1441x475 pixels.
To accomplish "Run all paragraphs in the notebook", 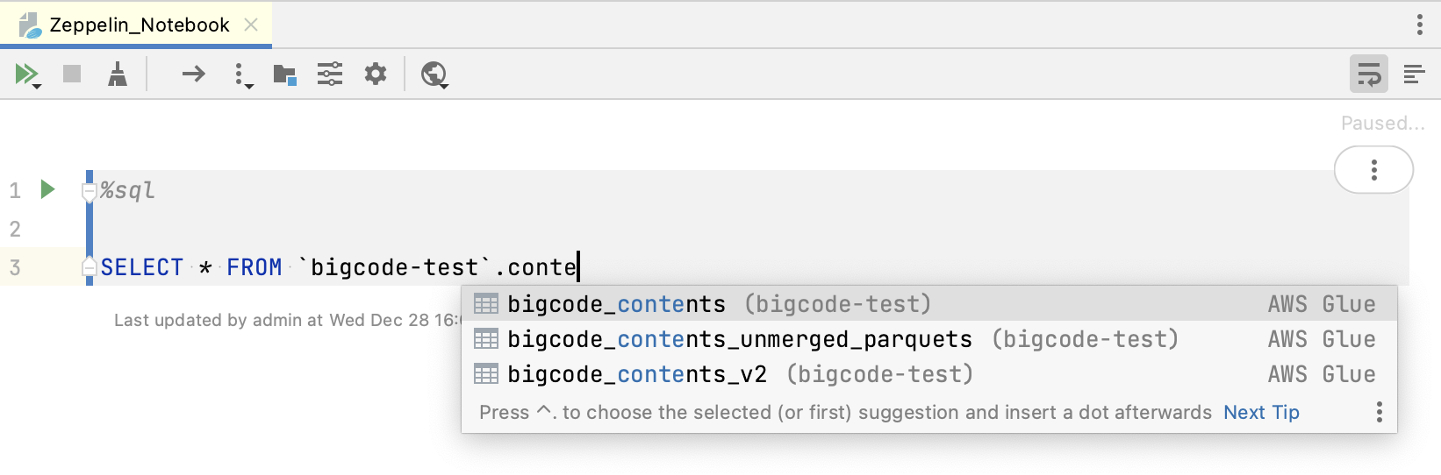I will coord(27,74).
